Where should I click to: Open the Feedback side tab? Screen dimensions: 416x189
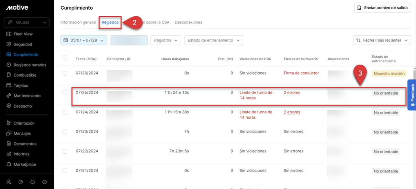coord(412,95)
